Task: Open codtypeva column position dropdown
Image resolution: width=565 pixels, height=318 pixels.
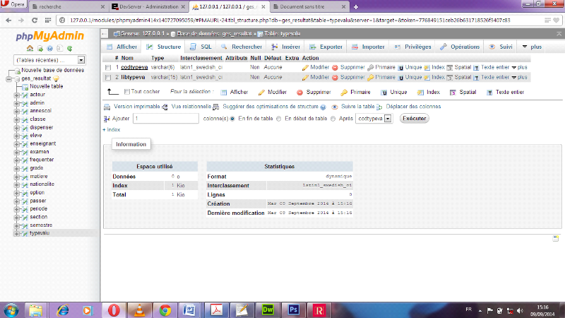Action: (x=374, y=119)
